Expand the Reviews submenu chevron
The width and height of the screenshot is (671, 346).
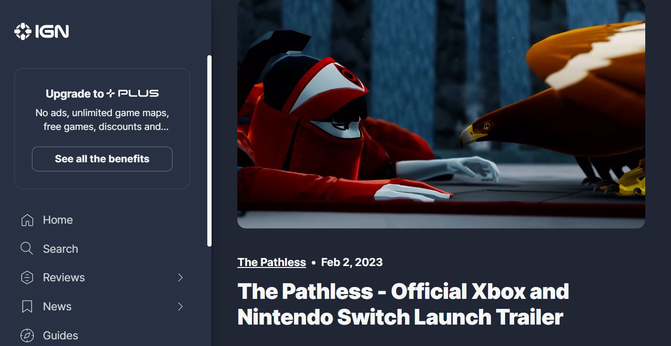click(180, 277)
